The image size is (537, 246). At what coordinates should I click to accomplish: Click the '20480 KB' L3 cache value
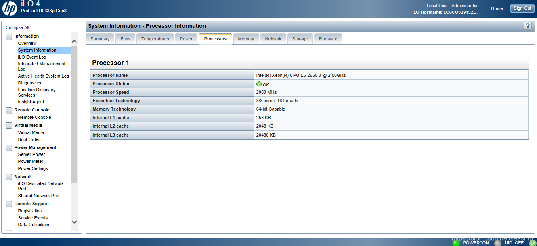pyautogui.click(x=266, y=135)
